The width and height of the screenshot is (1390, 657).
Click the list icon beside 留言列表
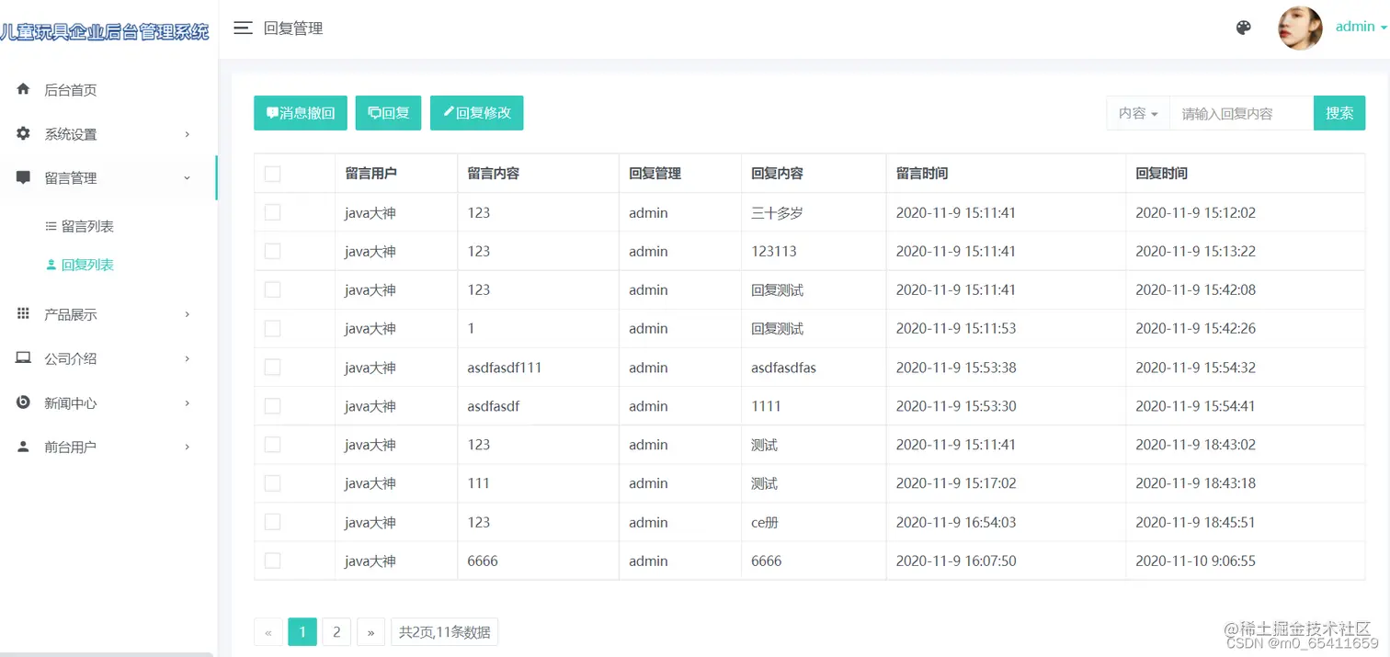pos(51,226)
